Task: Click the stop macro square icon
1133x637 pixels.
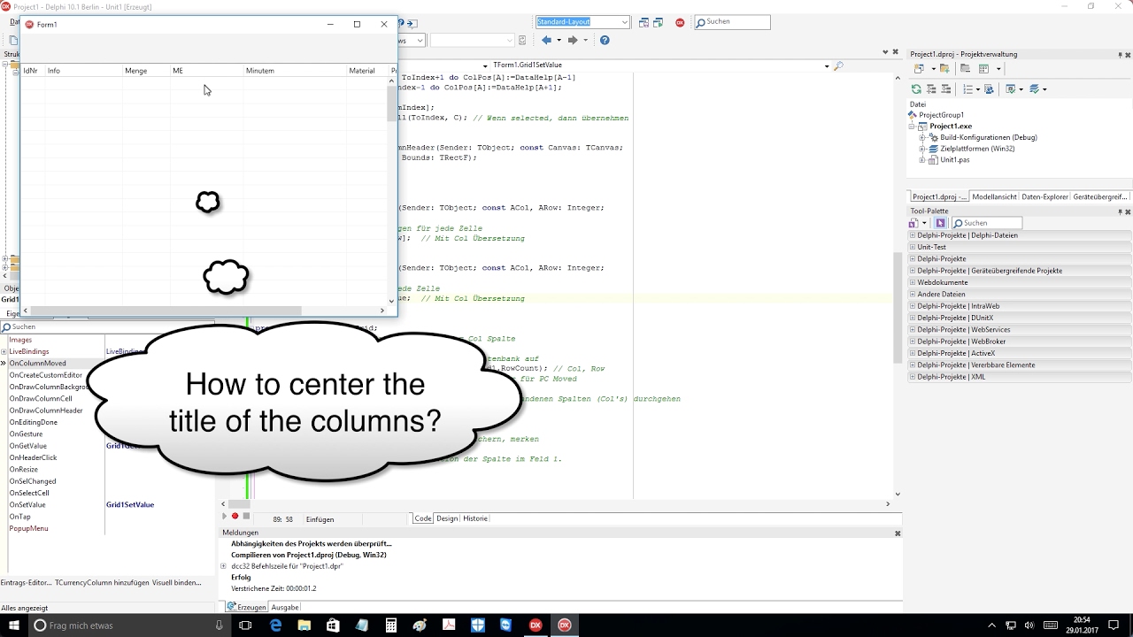Action: click(x=246, y=516)
